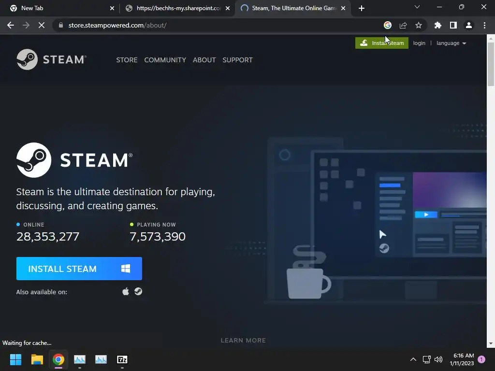Click the large blue INSTALL STEAM button
The width and height of the screenshot is (495, 371).
(x=79, y=269)
